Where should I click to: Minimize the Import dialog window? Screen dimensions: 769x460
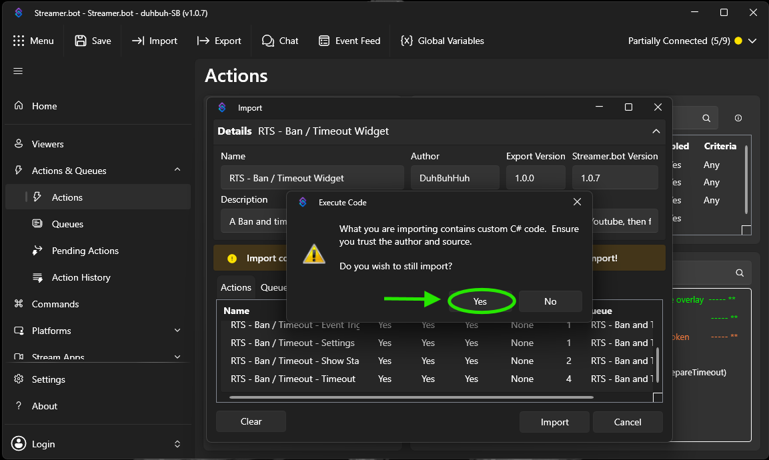point(599,107)
